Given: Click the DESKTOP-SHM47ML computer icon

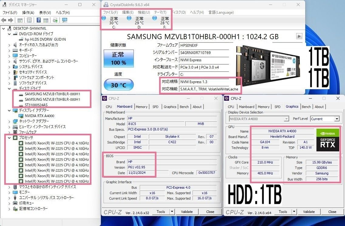Looking at the screenshot, I should 9,28.
